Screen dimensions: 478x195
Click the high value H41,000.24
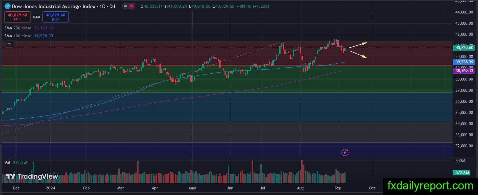click(x=176, y=6)
